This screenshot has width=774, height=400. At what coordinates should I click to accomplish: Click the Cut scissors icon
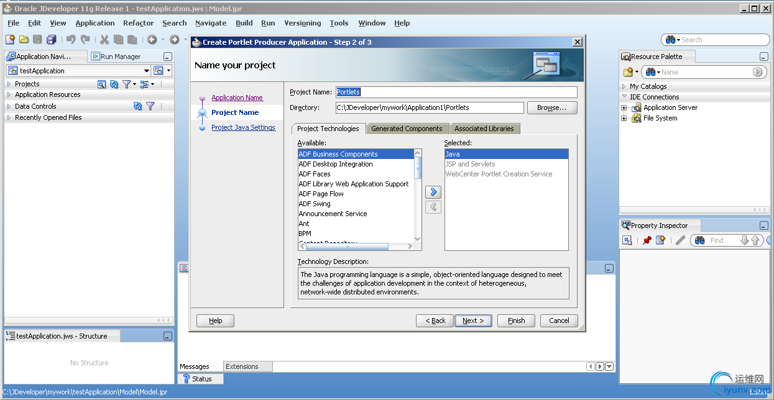click(x=104, y=40)
